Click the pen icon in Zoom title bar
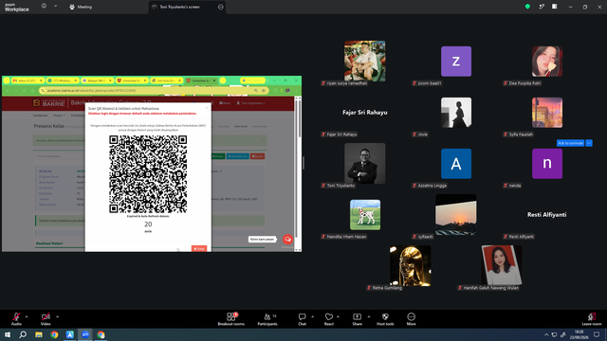Image resolution: width=607 pixels, height=341 pixels. [542, 7]
